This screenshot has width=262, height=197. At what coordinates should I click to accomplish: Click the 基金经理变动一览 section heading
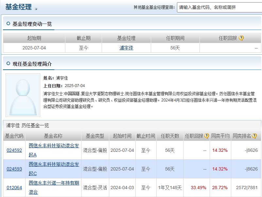(32, 24)
